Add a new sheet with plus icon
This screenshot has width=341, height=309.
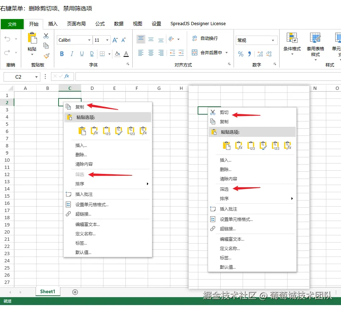75,292
